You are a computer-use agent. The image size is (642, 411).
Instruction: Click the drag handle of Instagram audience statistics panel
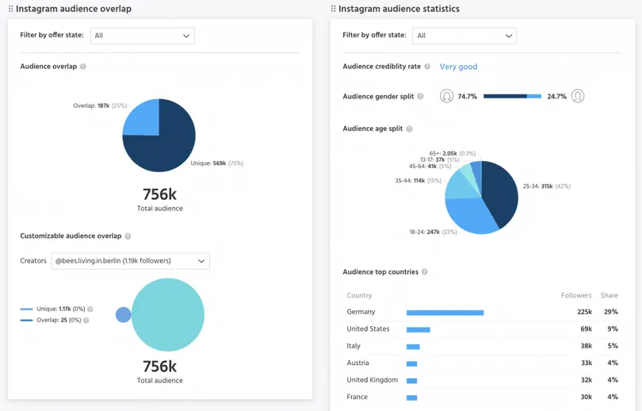tap(333, 9)
